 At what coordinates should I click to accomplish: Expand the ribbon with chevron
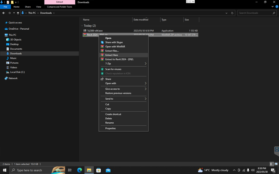(272, 7)
